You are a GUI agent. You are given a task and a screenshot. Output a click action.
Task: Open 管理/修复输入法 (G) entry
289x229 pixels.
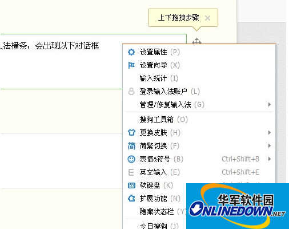[x=199, y=105]
